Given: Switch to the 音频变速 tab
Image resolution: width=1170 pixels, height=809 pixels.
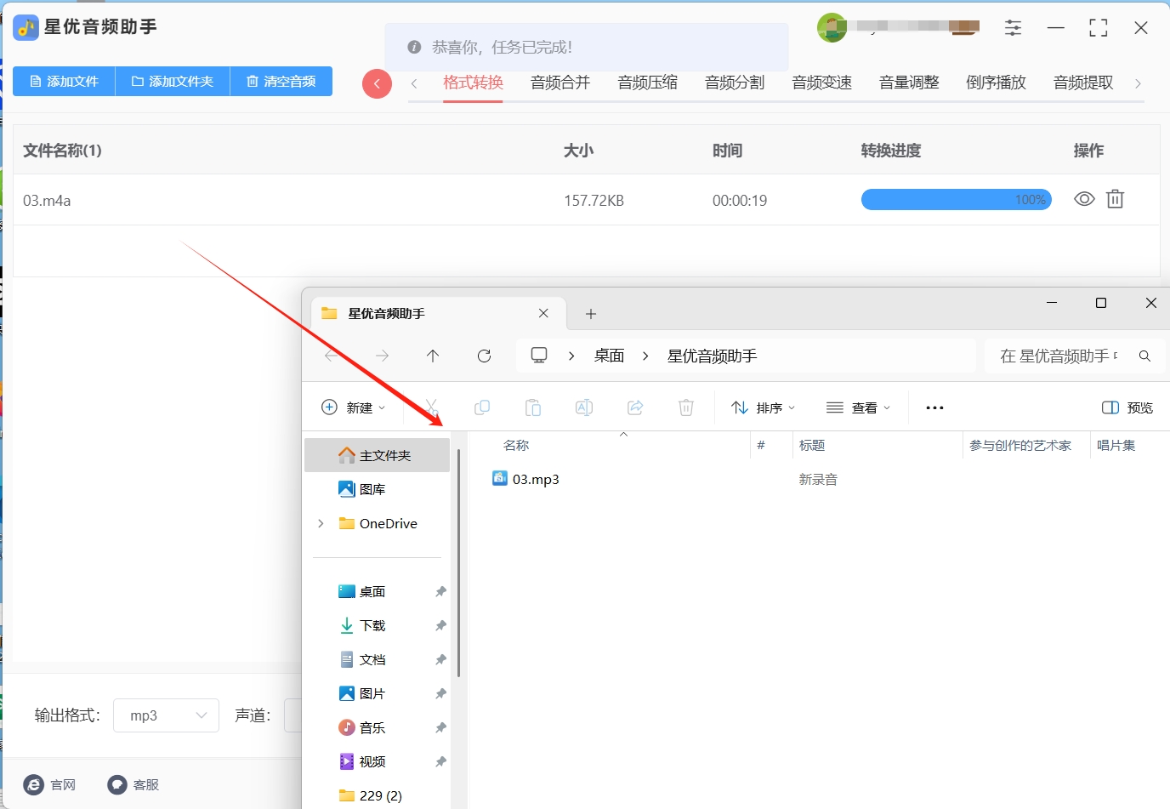Looking at the screenshot, I should (x=822, y=83).
